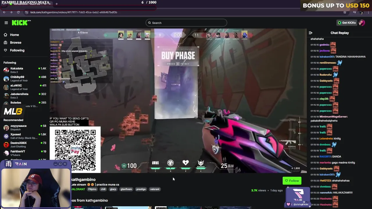Click the Home house icon
This screenshot has width=372, height=209.
click(5, 35)
